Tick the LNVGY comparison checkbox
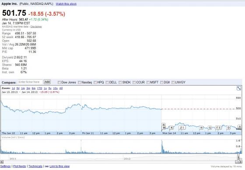The image size is (245, 170). coord(173,82)
